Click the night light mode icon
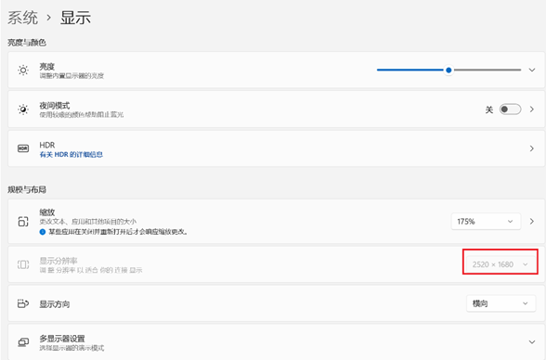Screen dimensions: 546x360 coord(23,109)
